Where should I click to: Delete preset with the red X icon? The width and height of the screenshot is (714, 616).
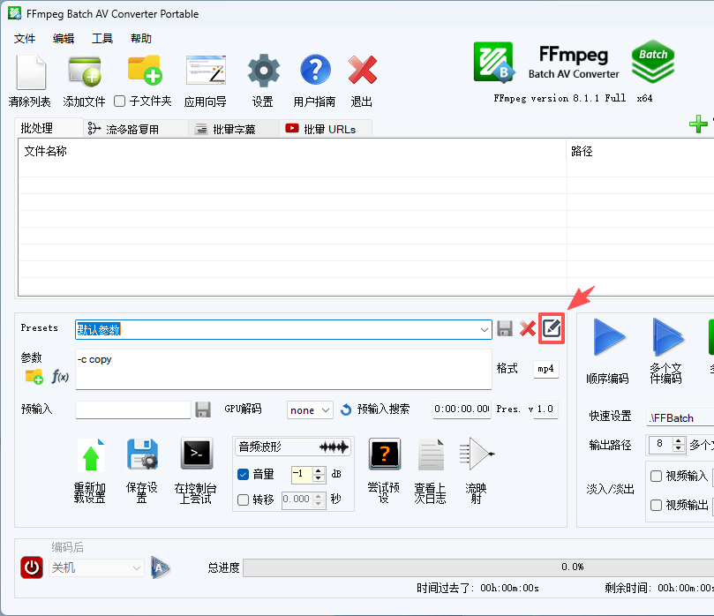pyautogui.click(x=528, y=328)
